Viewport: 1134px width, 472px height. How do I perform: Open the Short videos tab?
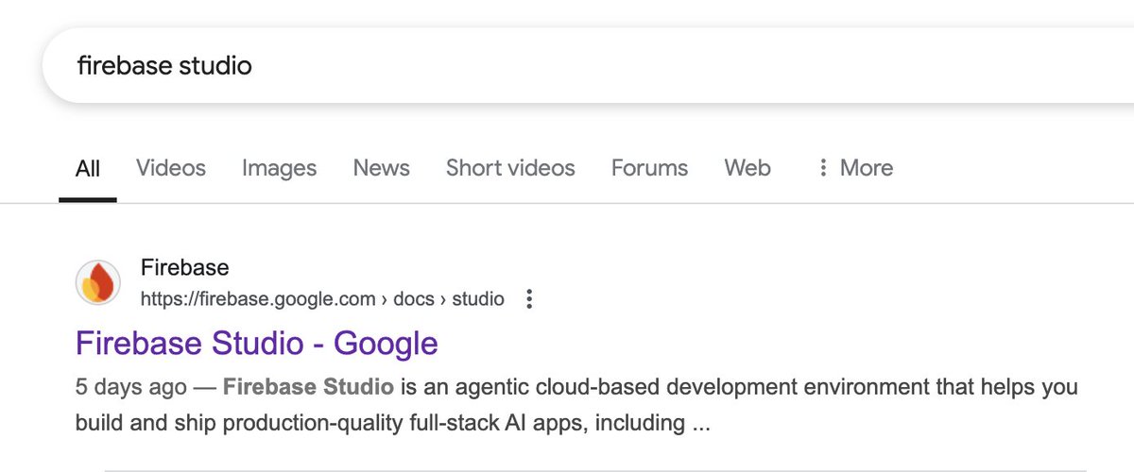[510, 168]
